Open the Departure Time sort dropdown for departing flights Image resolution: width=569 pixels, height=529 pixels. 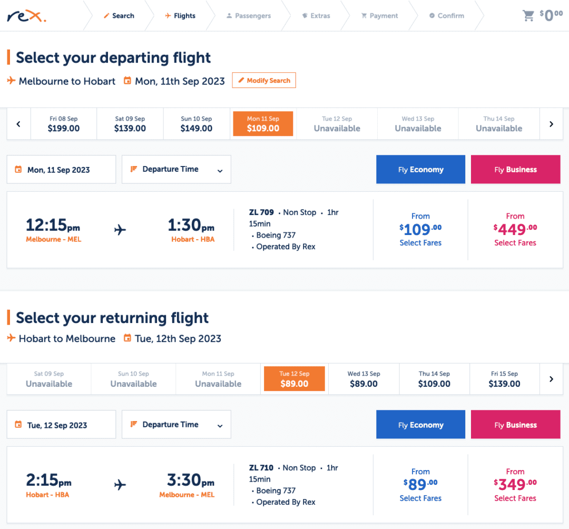[176, 169]
